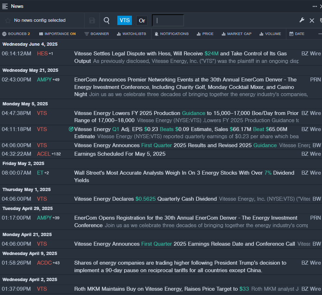The height and width of the screenshot is (295, 322).
Task: Click the Wednesday April 9, 2025 date header
Action: [30, 254]
